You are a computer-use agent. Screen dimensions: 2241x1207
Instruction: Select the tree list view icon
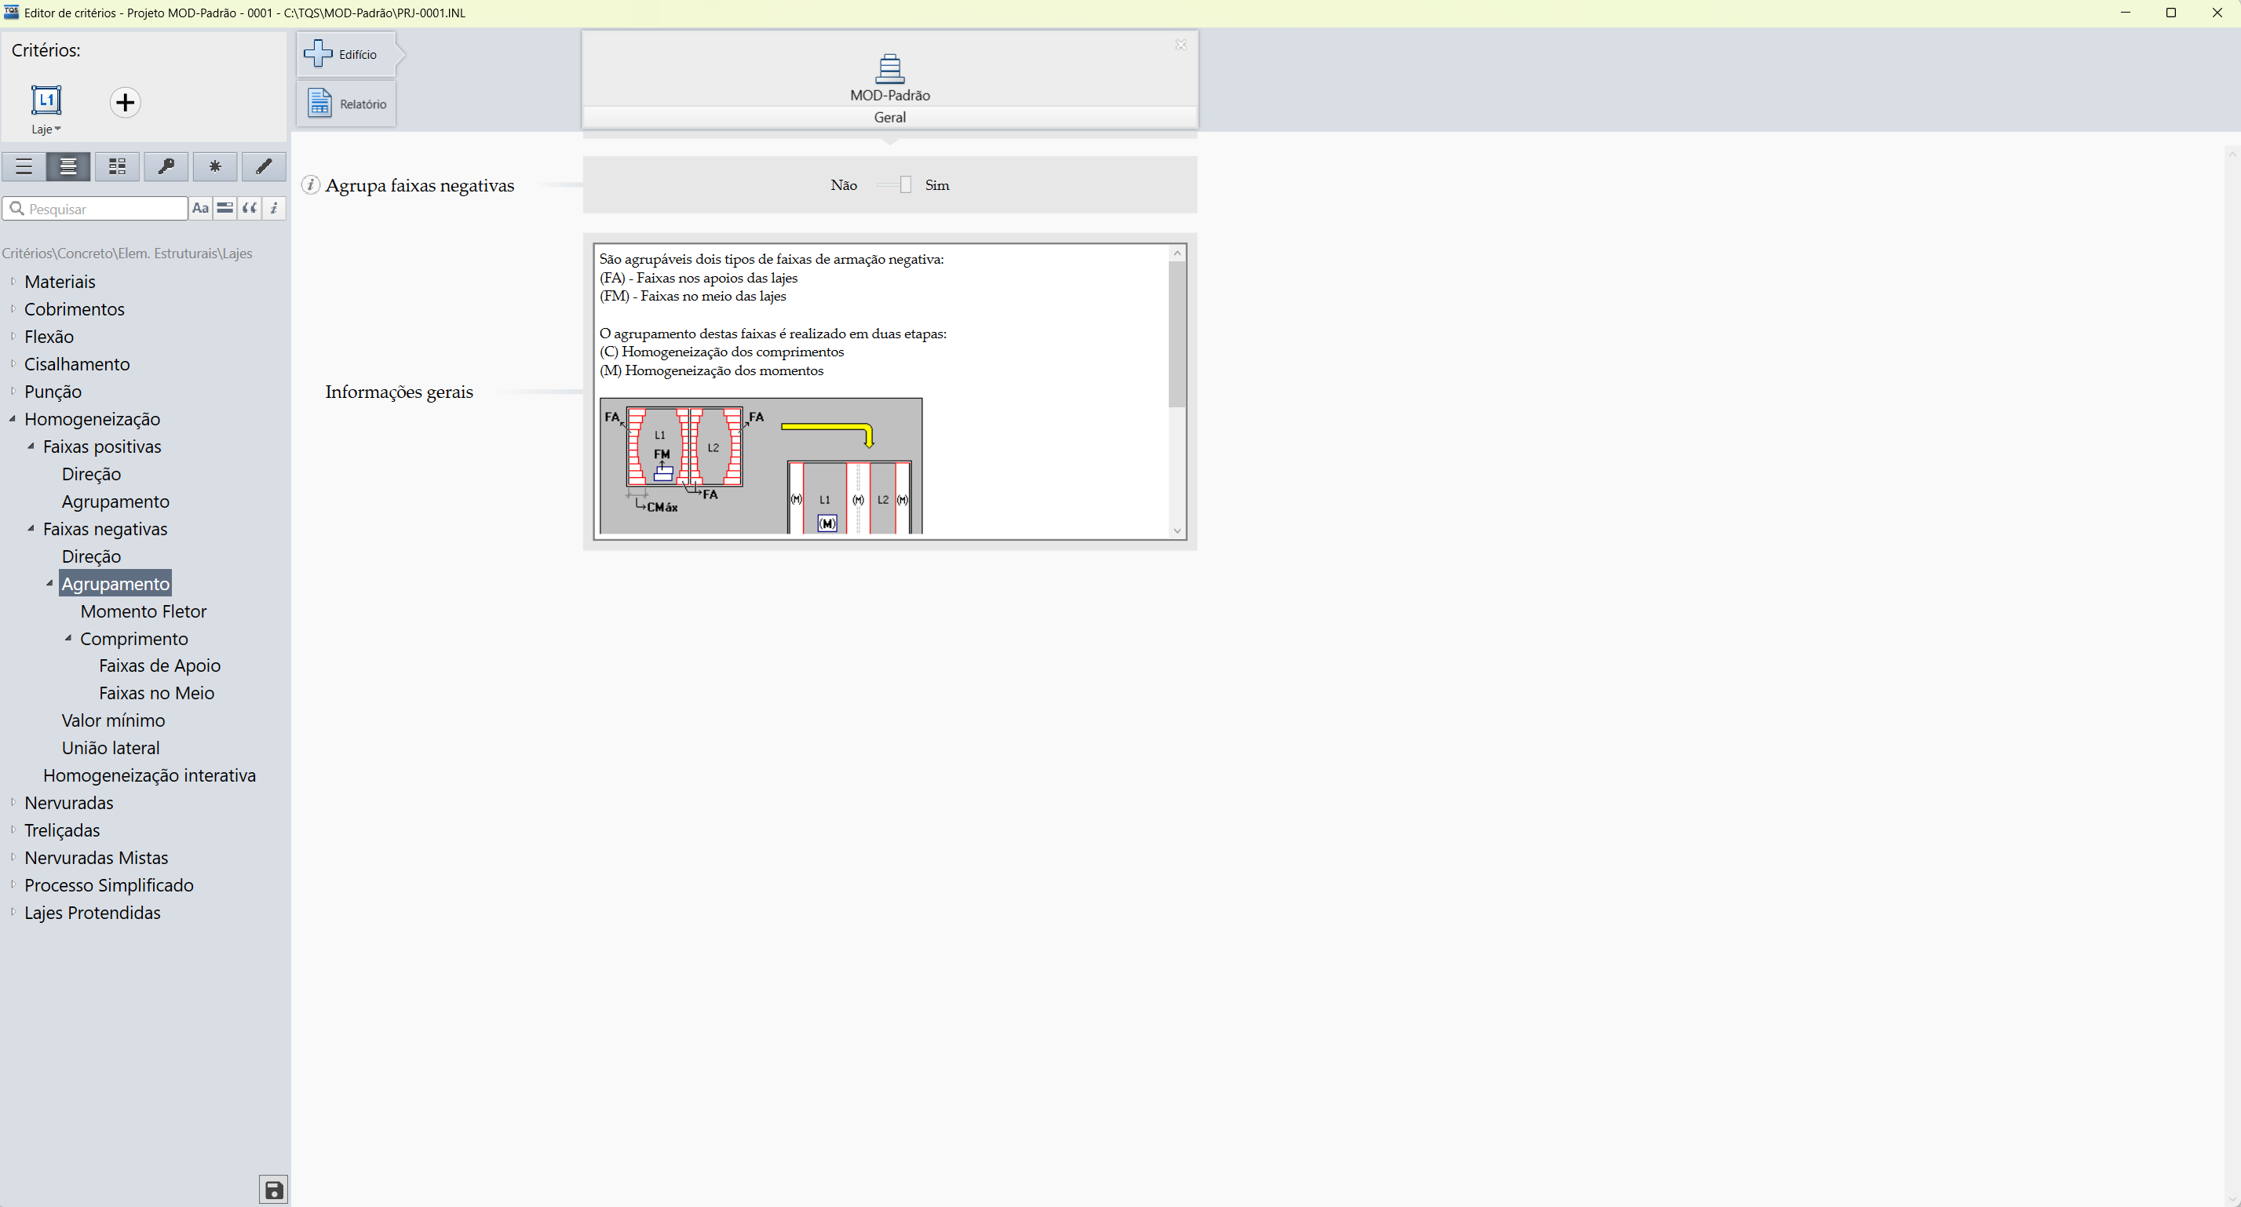click(69, 166)
